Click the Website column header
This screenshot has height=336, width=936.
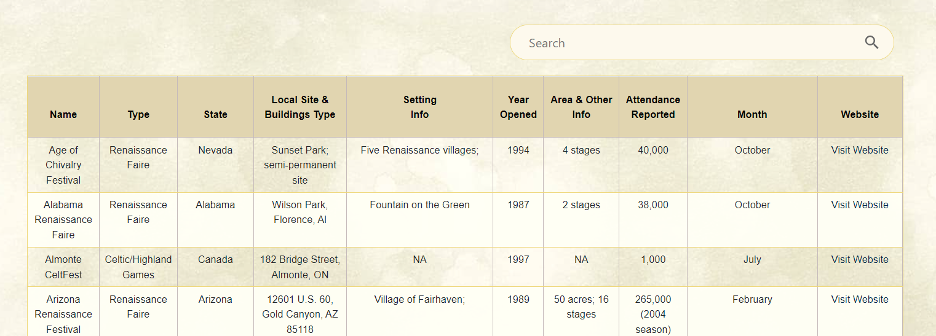point(859,114)
